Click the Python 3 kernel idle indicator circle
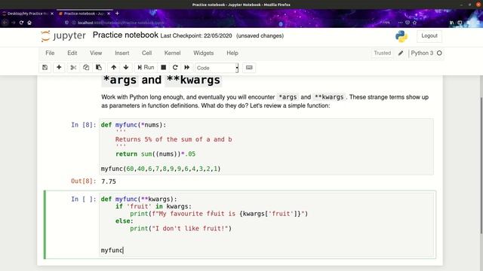Image resolution: width=483 pixels, height=271 pixels. click(439, 53)
